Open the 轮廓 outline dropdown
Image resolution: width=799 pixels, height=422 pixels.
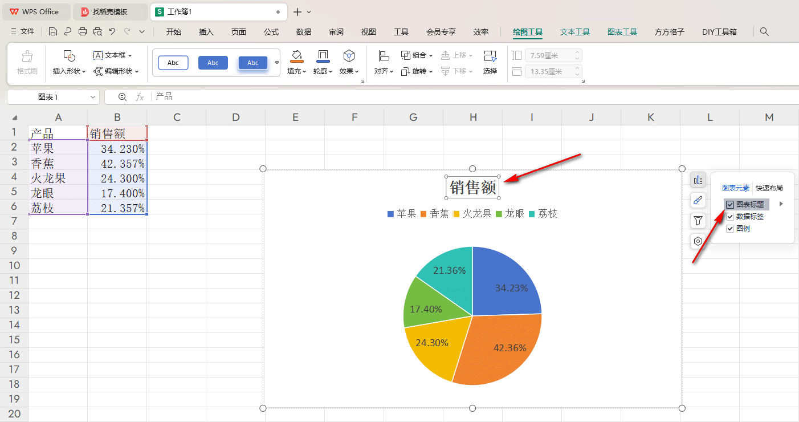click(x=323, y=71)
